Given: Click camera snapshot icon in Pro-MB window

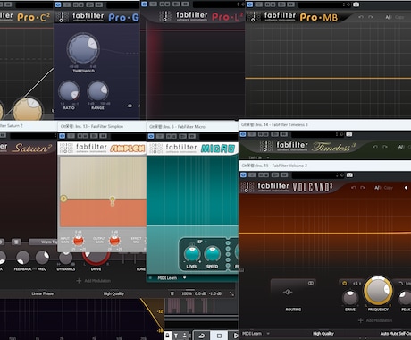Looking at the screenshot, I should [356, 4].
